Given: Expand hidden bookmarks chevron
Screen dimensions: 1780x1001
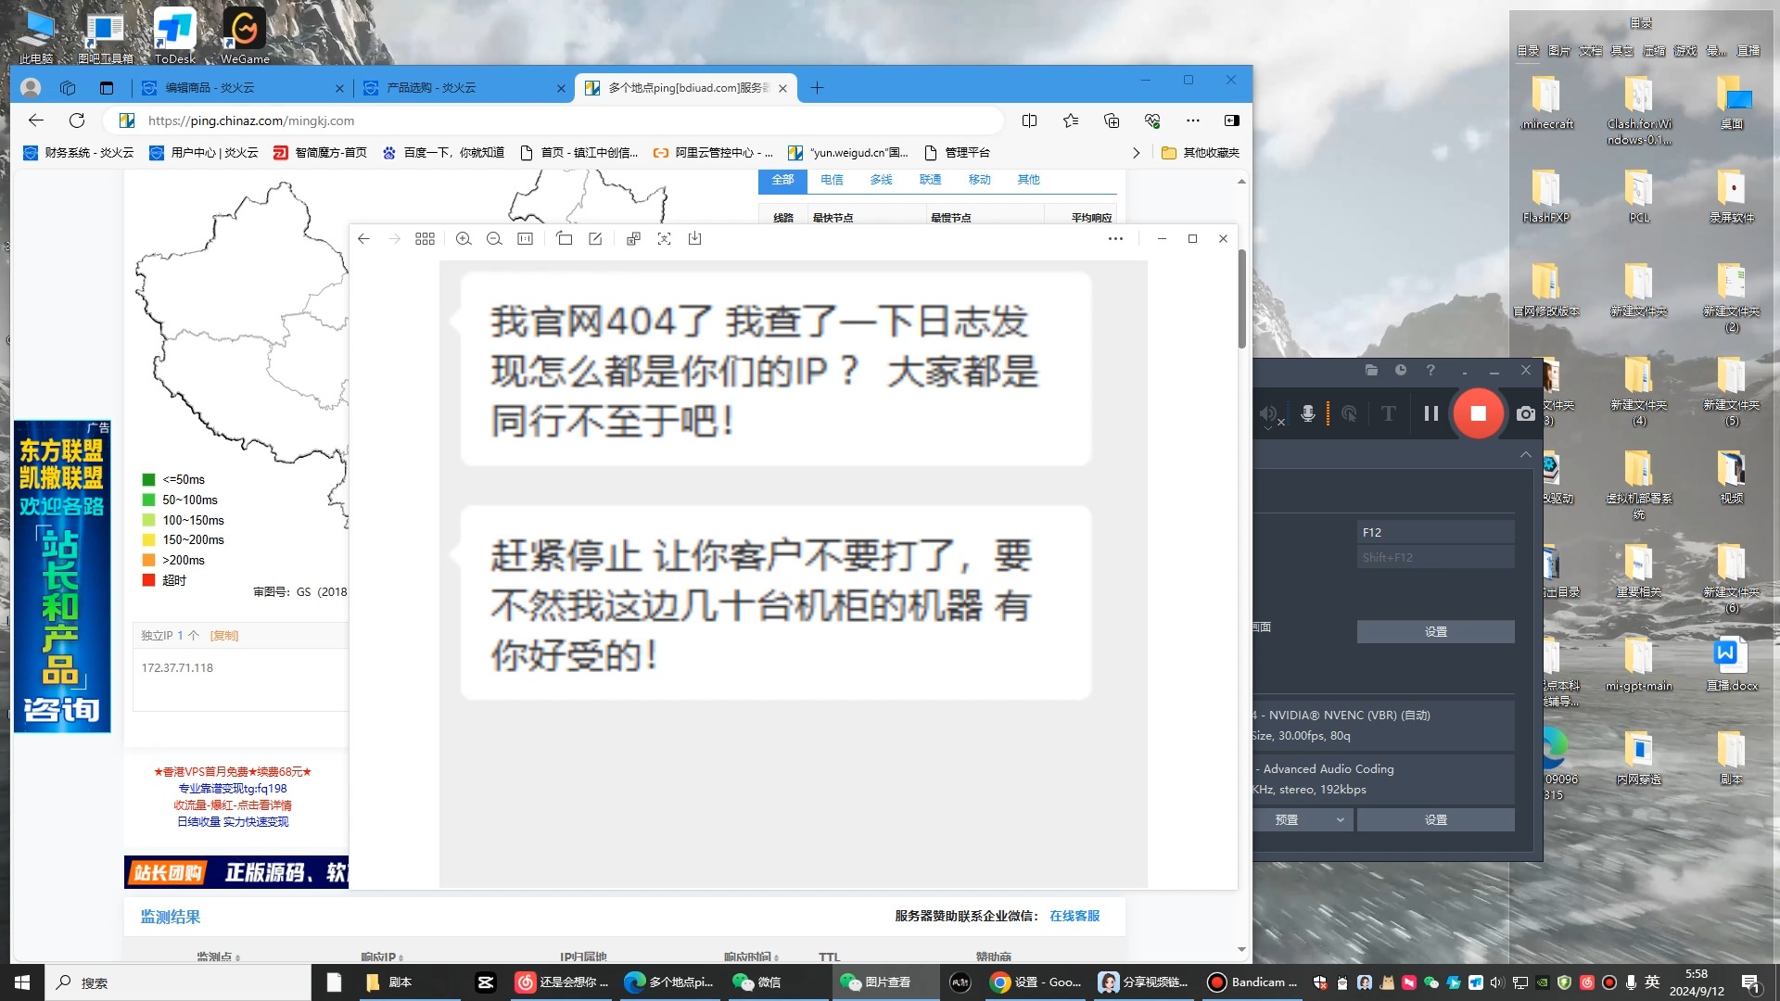Looking at the screenshot, I should 1136,153.
